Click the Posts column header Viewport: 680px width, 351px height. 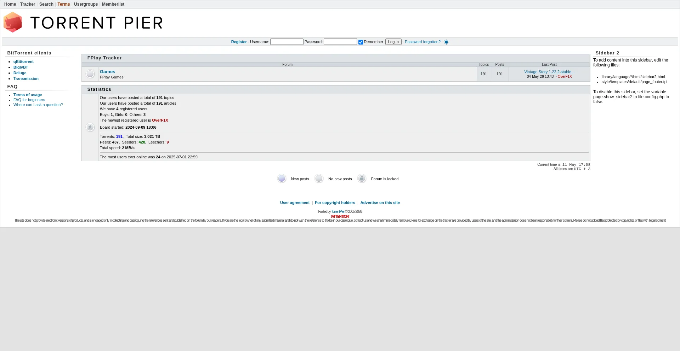pos(499,65)
